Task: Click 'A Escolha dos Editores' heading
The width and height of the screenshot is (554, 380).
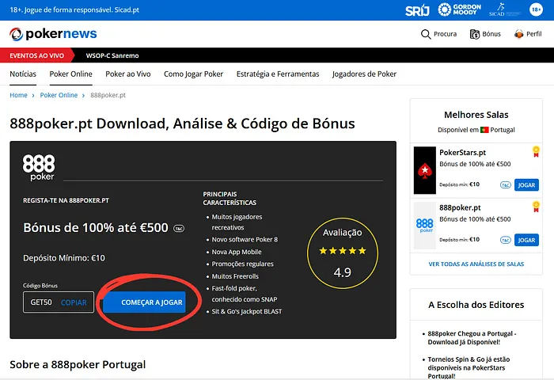Action: pyautogui.click(x=476, y=305)
